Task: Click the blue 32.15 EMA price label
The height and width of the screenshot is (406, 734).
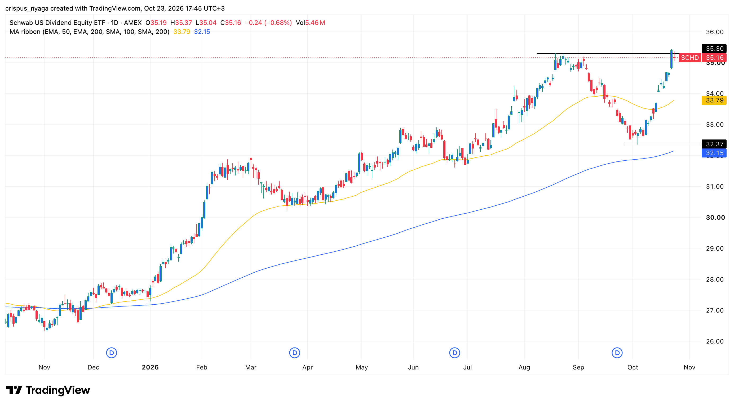Action: (714, 153)
